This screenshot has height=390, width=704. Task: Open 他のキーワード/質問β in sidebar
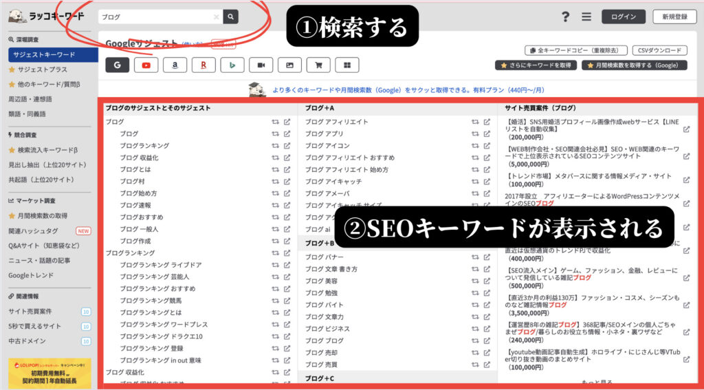[x=49, y=85]
